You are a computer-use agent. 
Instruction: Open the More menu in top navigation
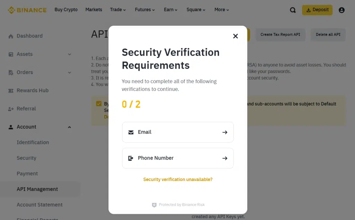(221, 10)
